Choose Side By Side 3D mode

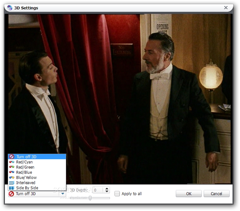coord(37,188)
